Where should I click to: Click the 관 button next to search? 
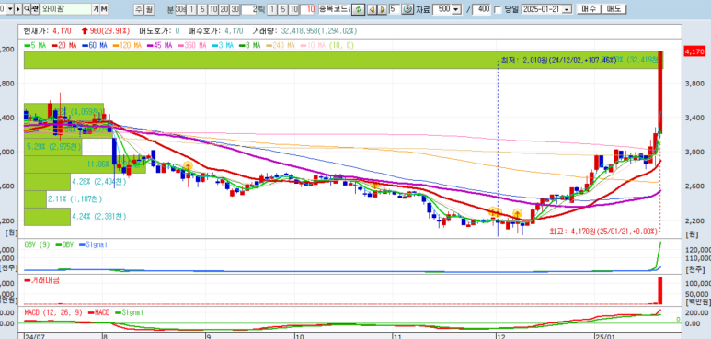pyautogui.click(x=35, y=8)
